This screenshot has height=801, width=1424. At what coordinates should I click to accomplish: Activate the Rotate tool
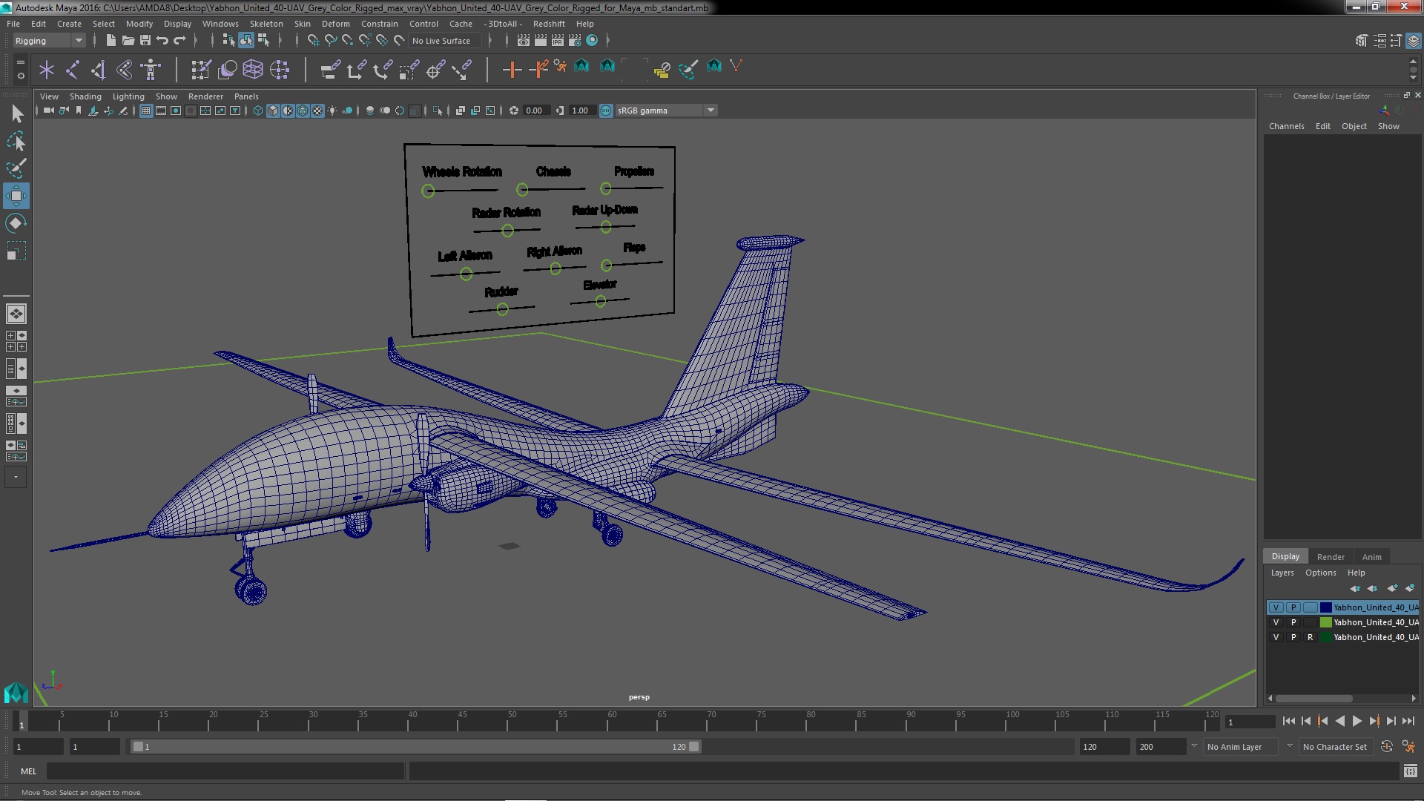click(x=16, y=223)
